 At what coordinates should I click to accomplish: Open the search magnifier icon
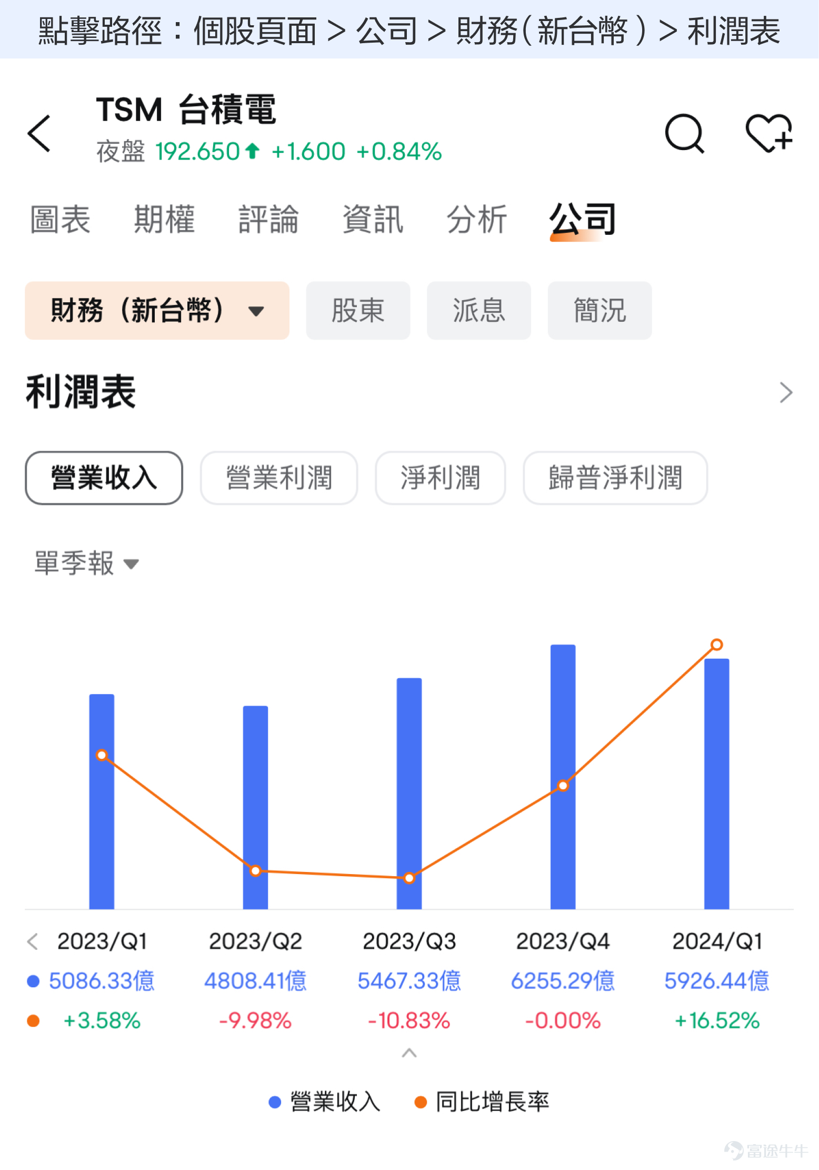point(684,133)
